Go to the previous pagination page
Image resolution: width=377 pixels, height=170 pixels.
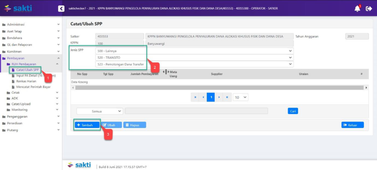tap(203, 97)
